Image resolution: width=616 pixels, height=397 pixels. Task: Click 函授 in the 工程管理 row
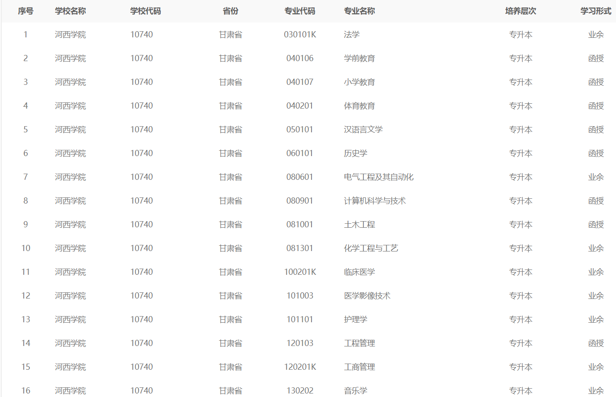coord(596,343)
